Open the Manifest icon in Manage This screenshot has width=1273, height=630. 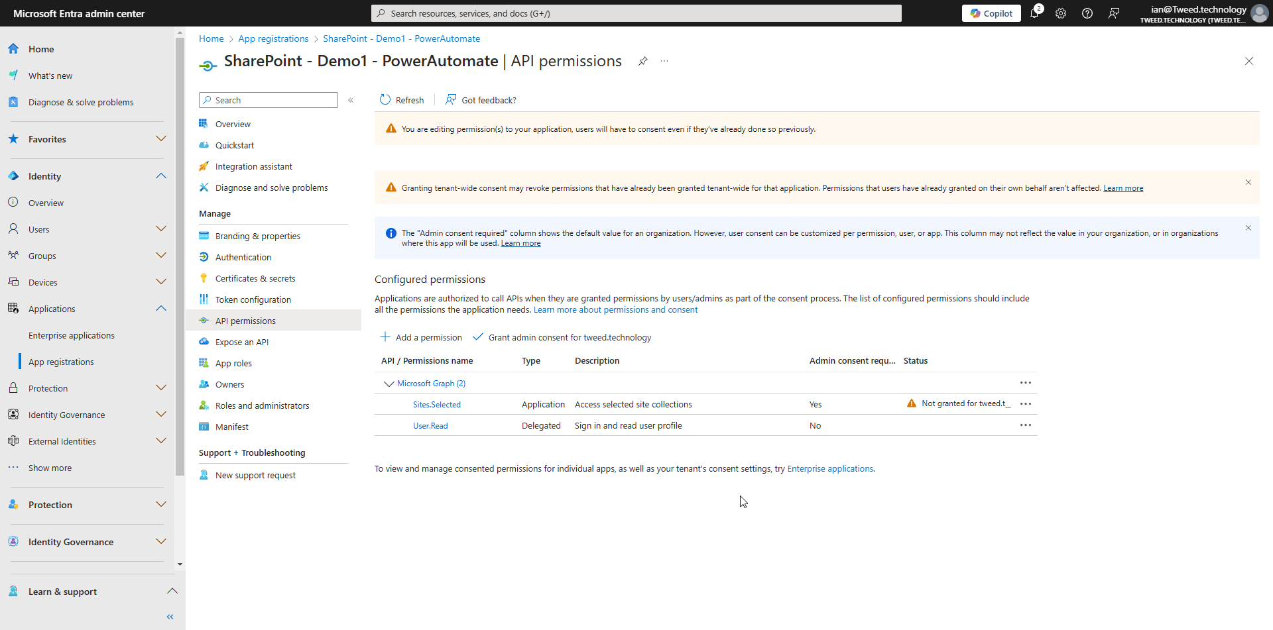click(x=204, y=427)
